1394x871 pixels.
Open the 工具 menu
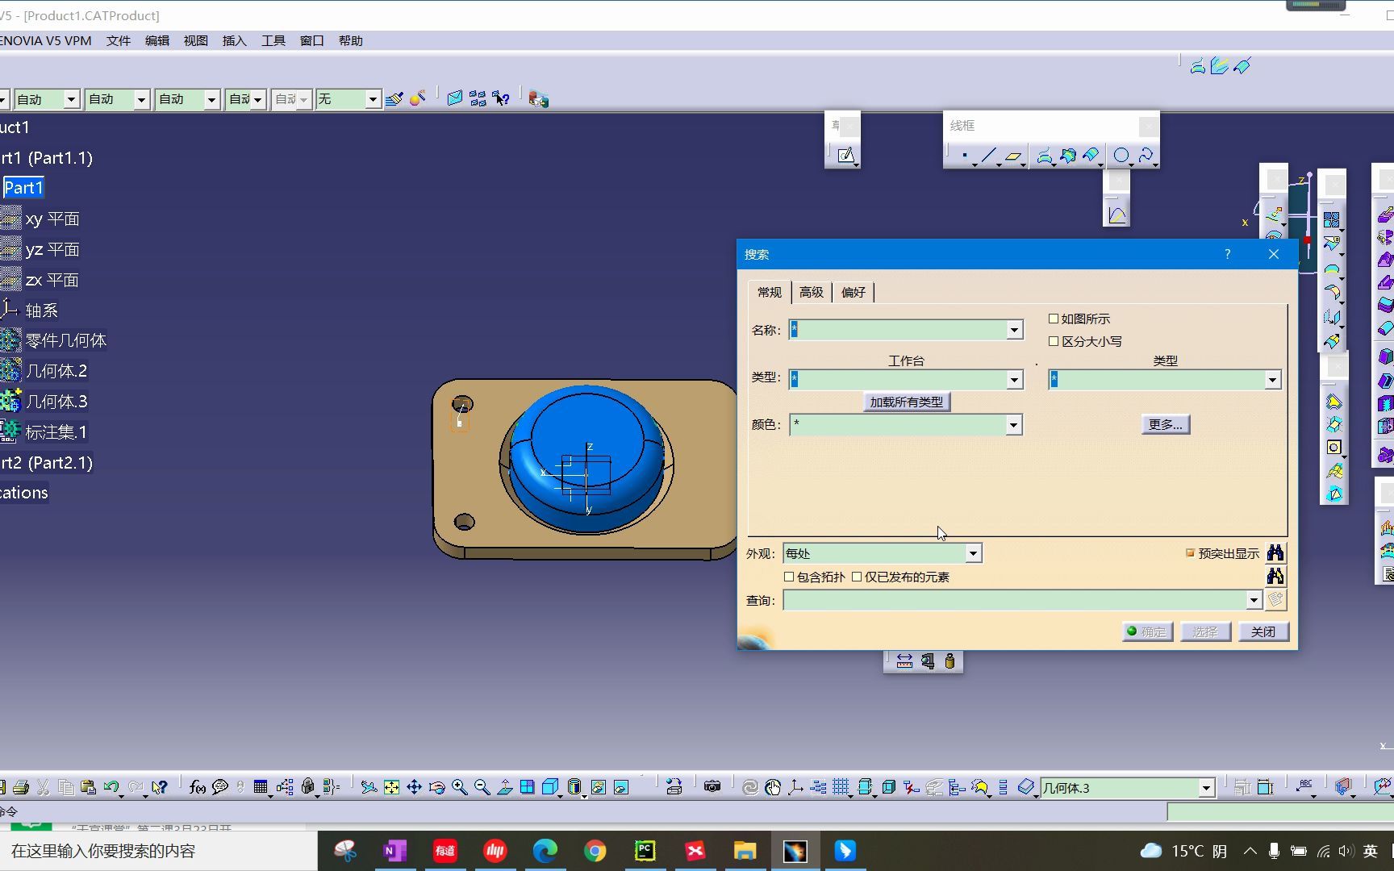(273, 40)
